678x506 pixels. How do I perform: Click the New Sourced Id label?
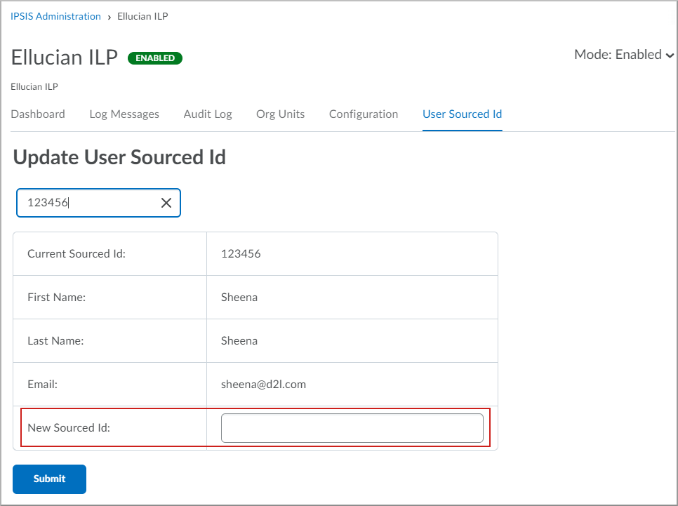tap(69, 427)
